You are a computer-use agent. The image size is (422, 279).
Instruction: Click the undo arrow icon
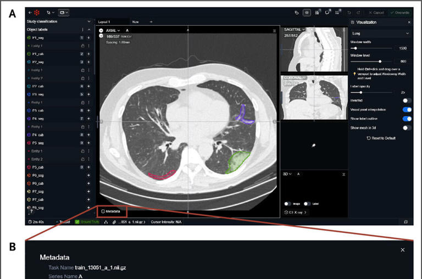tap(349, 13)
